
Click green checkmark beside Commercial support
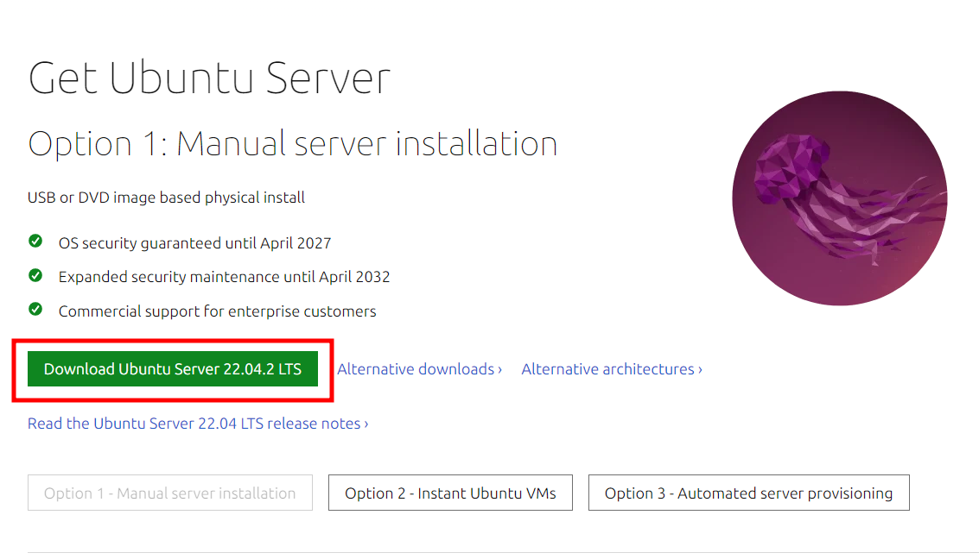(x=35, y=309)
